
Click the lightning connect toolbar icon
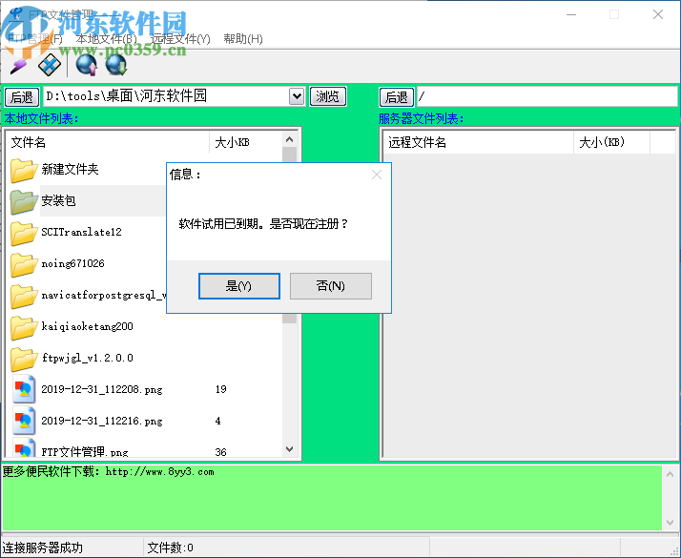click(19, 66)
